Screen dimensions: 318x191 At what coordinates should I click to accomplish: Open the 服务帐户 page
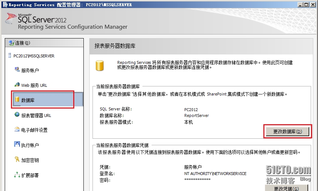(30, 70)
